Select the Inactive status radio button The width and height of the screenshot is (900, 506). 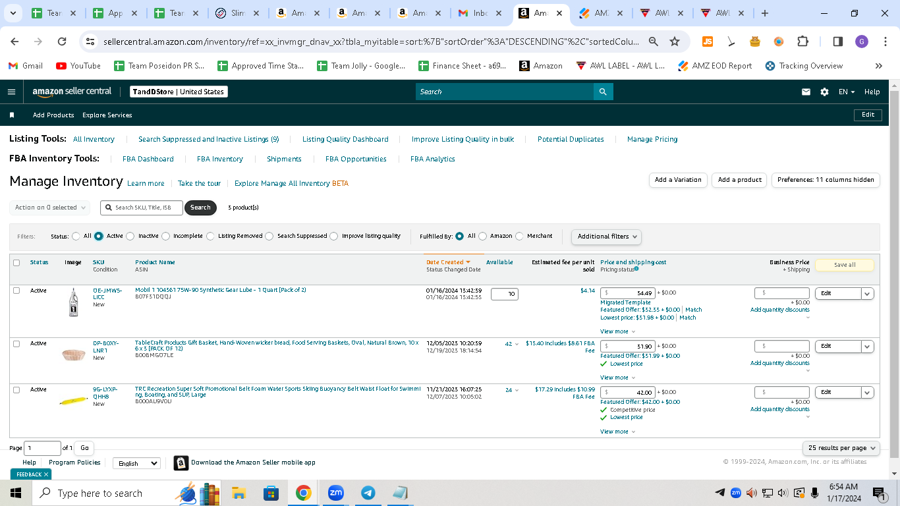tap(130, 236)
